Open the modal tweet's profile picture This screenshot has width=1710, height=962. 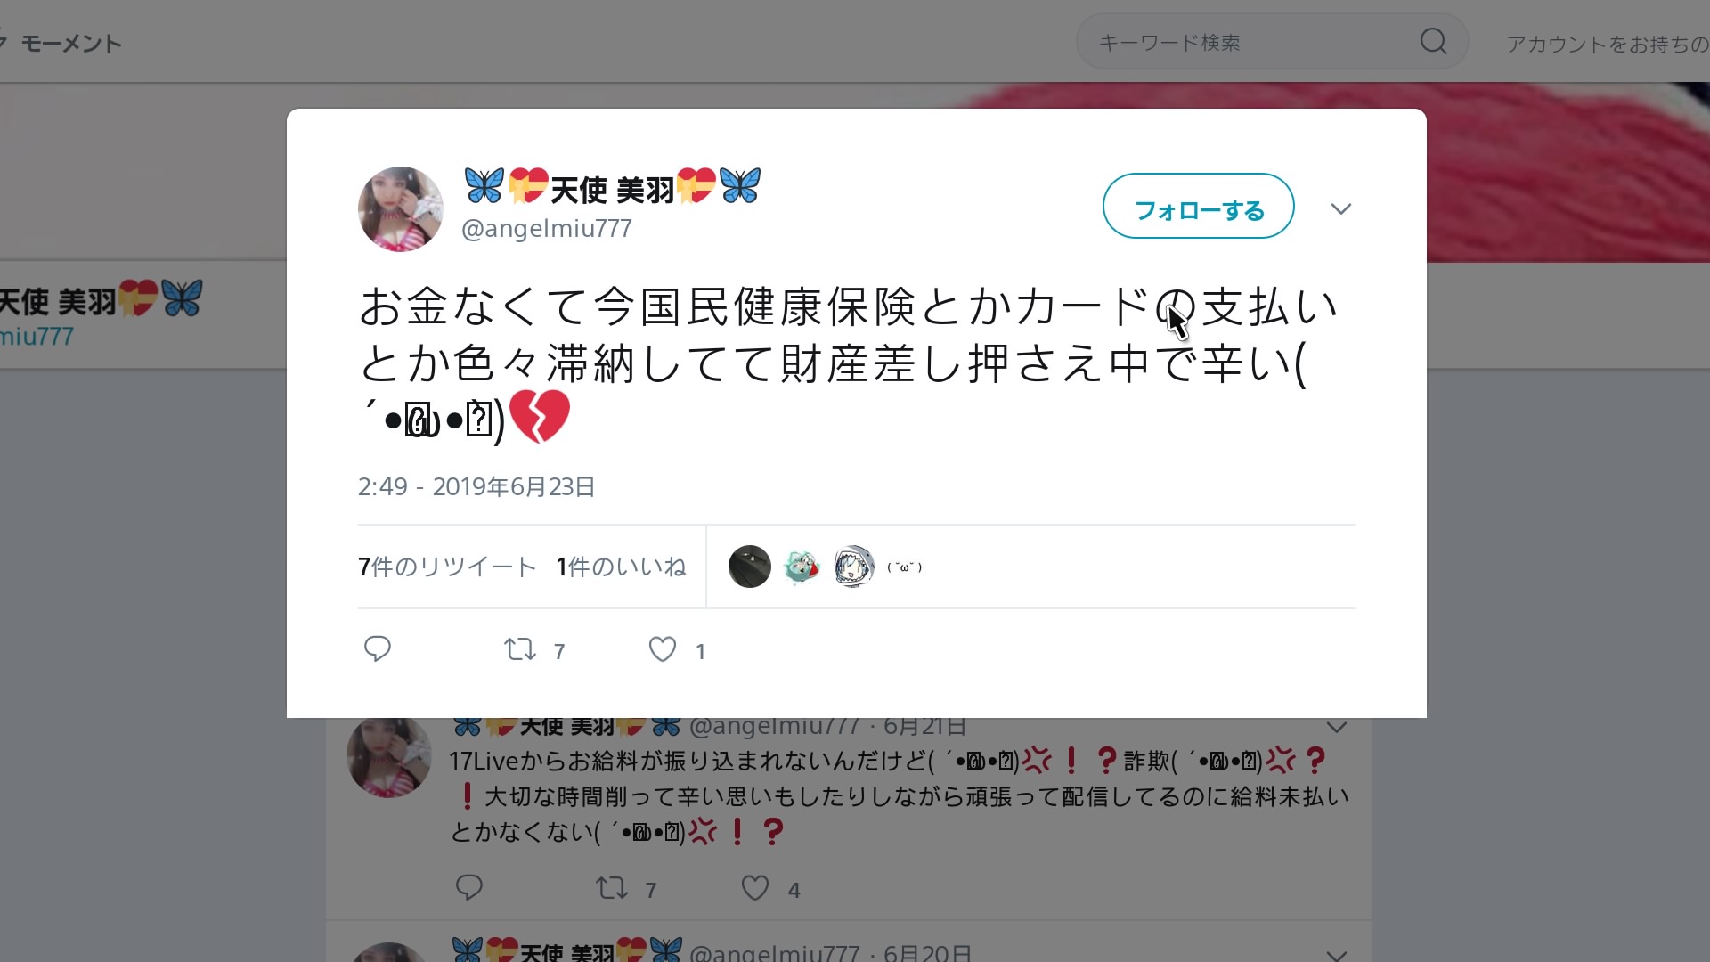[x=400, y=209]
